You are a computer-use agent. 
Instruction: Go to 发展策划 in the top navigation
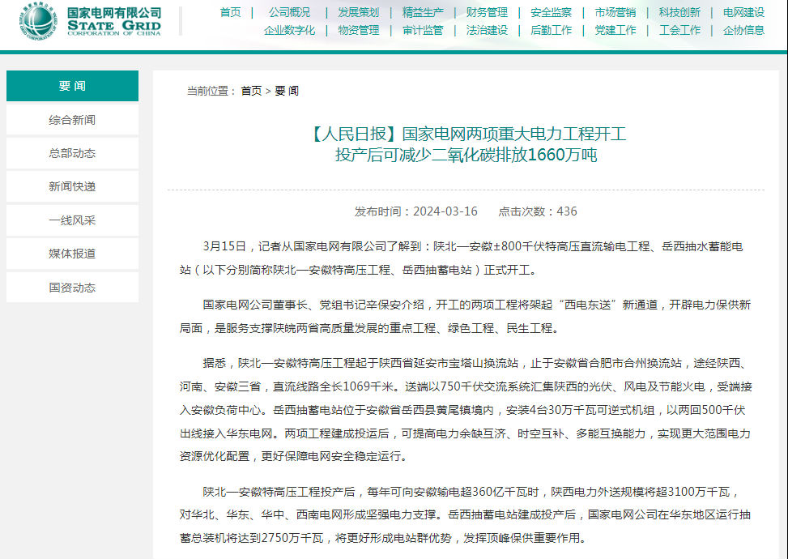pos(358,12)
